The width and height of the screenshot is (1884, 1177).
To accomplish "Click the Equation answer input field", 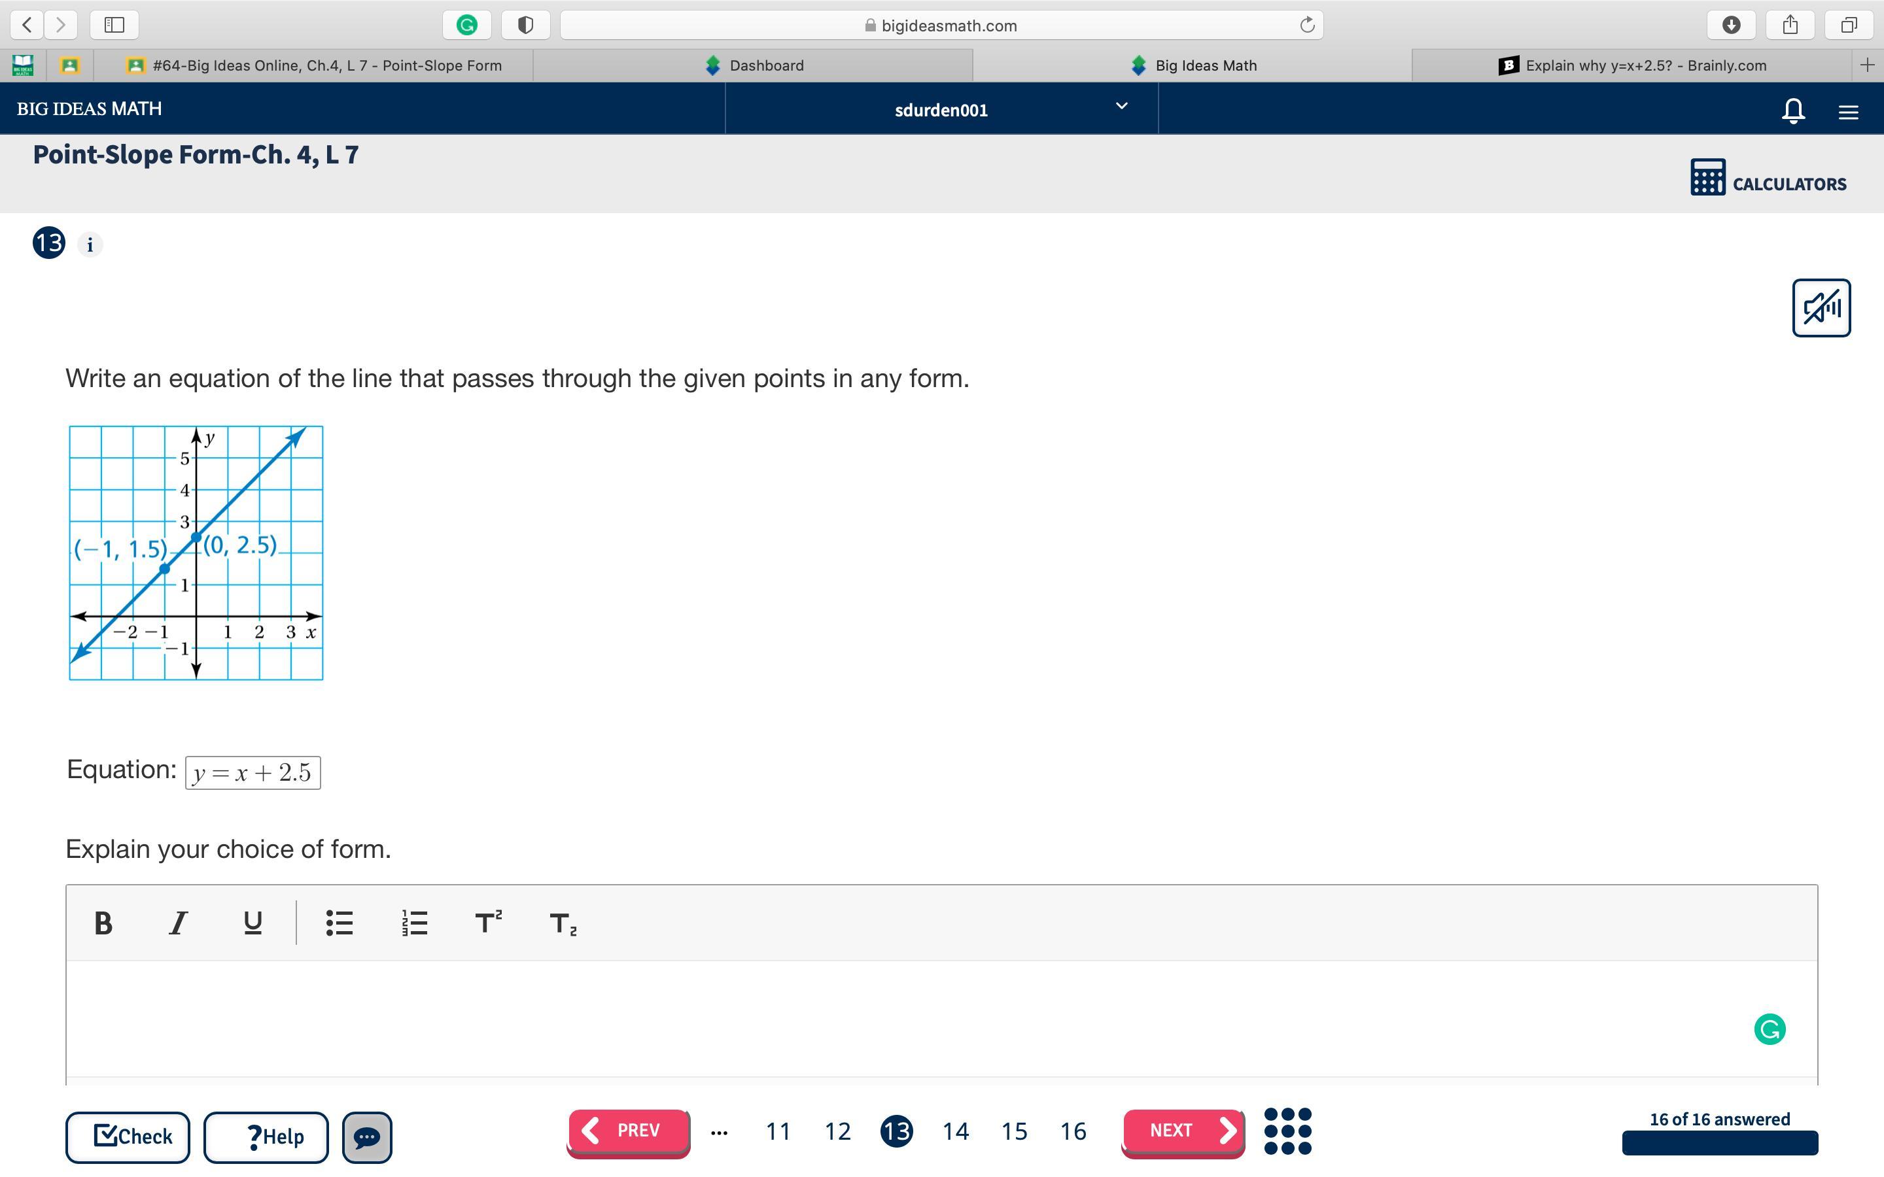I will pos(253,772).
